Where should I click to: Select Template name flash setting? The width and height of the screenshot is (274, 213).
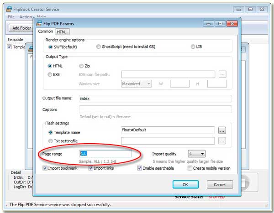click(51, 132)
